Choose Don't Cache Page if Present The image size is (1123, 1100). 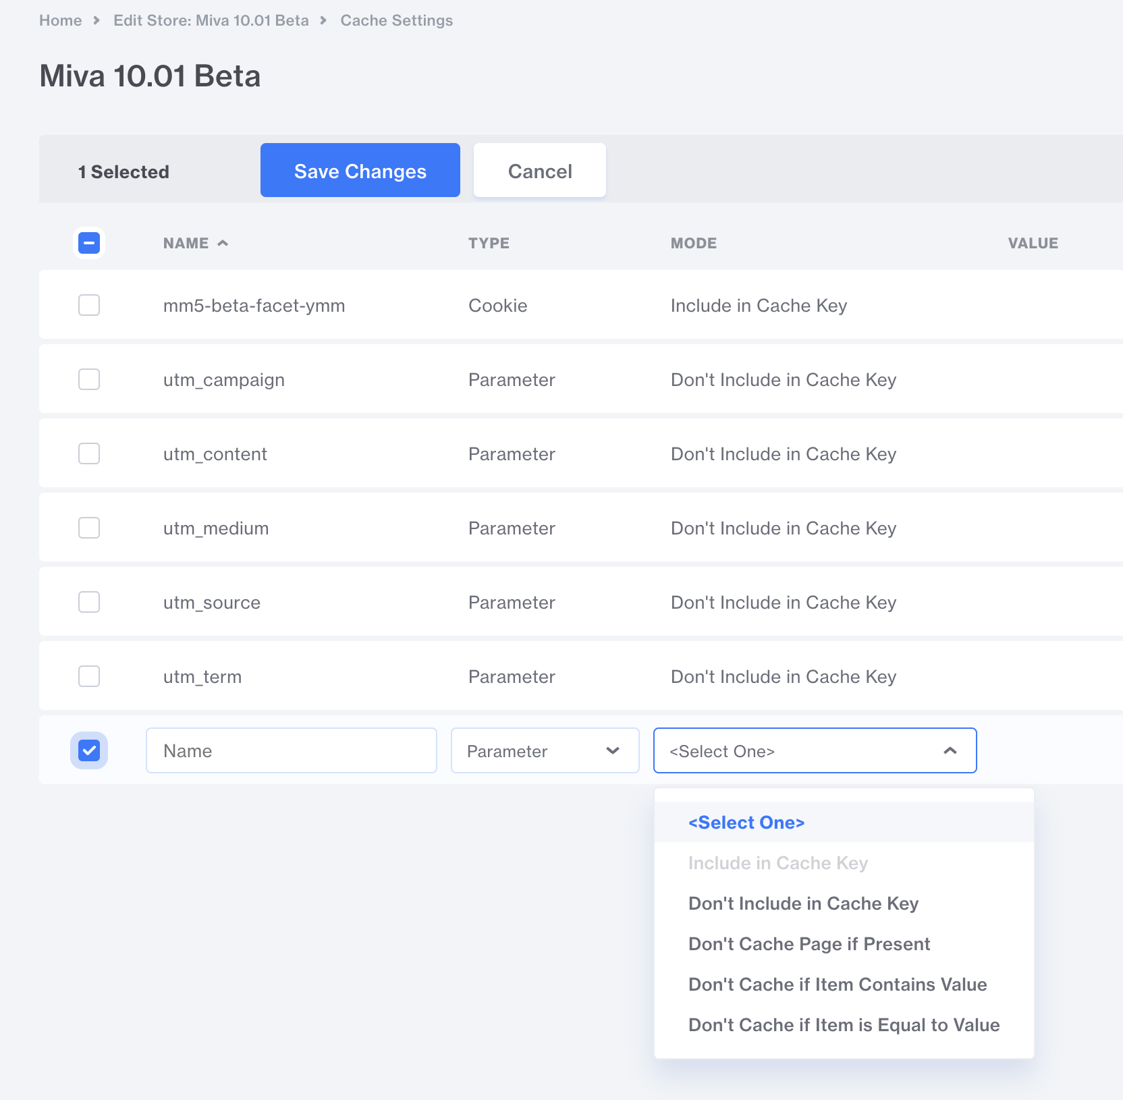(x=844, y=943)
